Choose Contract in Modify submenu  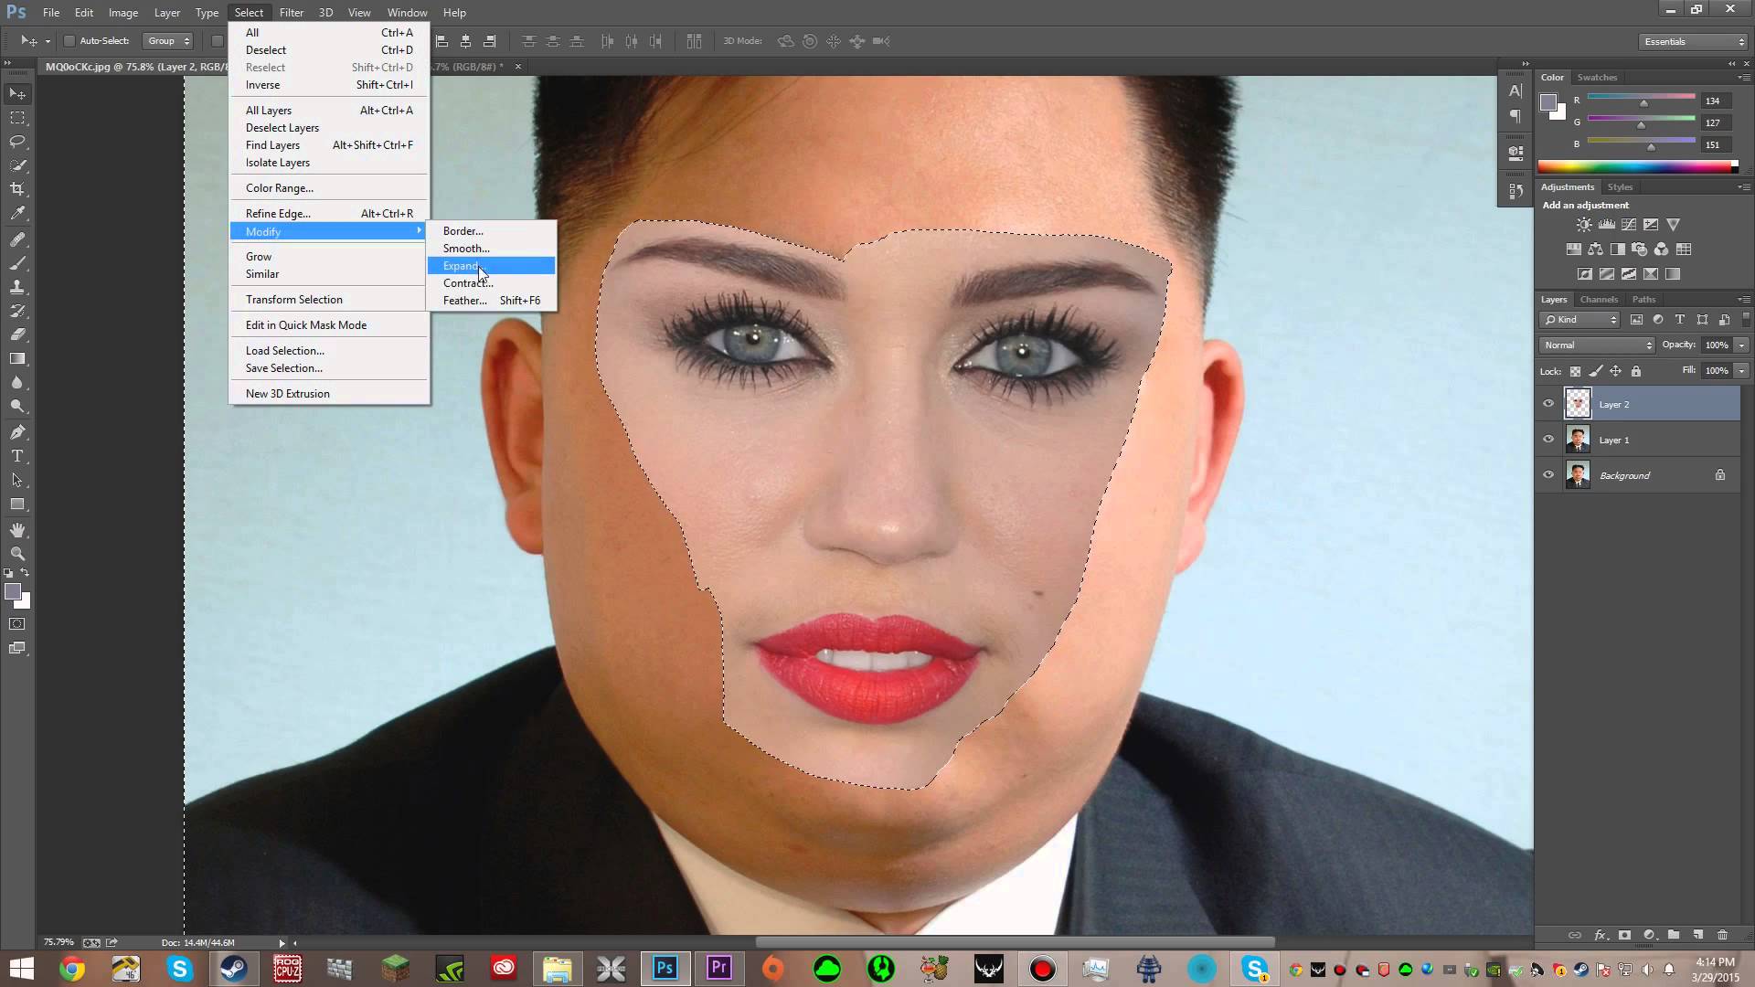click(492, 283)
